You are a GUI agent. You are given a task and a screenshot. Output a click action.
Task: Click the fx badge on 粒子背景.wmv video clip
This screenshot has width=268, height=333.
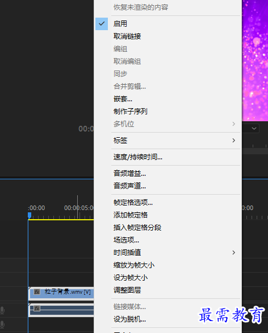pyautogui.click(x=37, y=292)
